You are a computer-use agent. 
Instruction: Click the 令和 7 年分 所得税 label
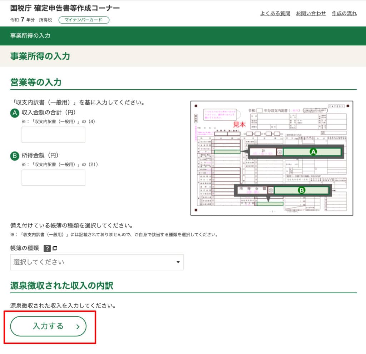pos(31,20)
